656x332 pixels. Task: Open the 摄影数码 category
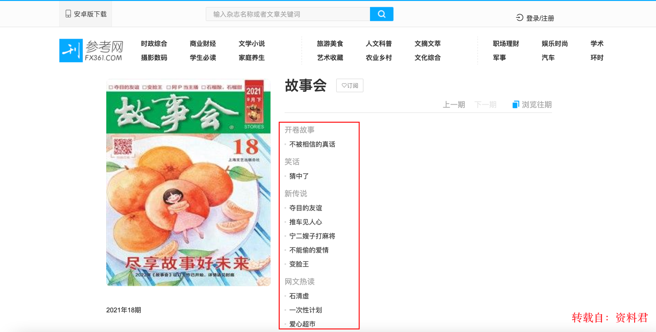pos(154,58)
